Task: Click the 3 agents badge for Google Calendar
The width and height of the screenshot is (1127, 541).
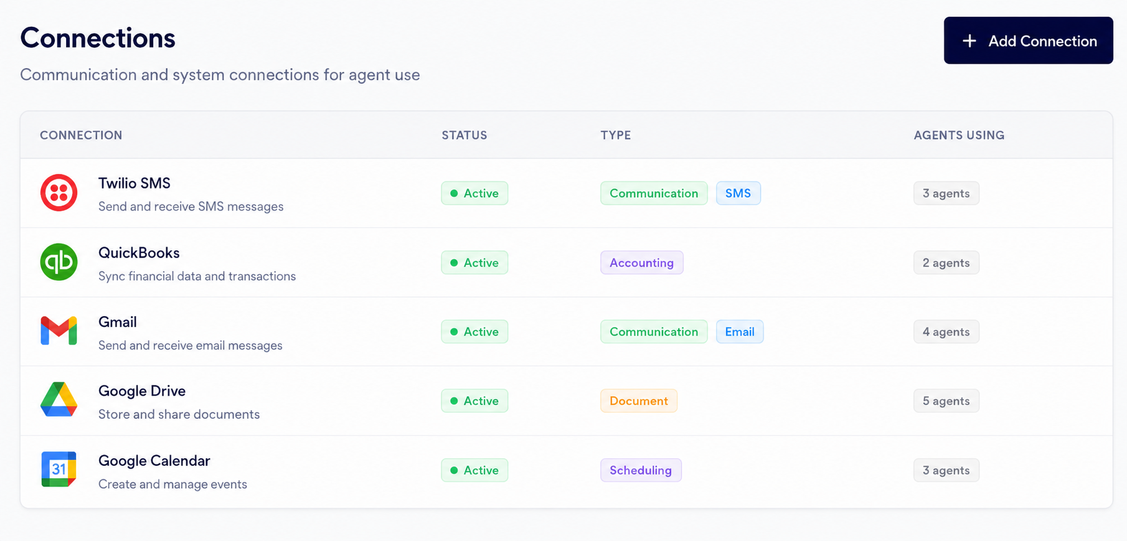Action: [x=946, y=470]
